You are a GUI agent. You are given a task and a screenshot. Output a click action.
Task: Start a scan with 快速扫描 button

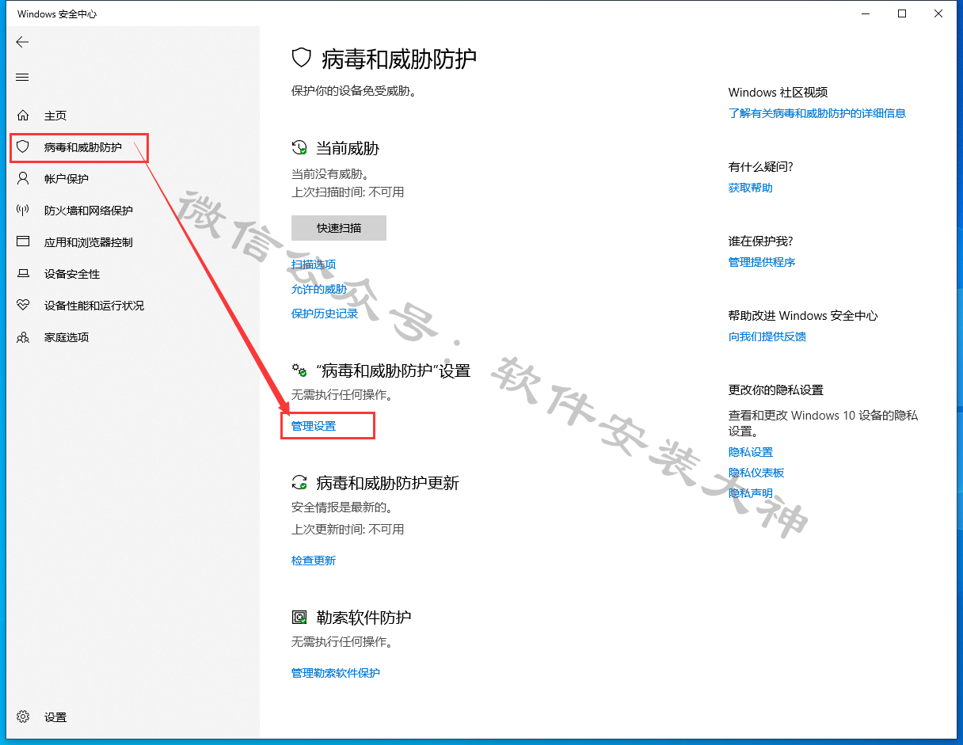click(x=339, y=227)
